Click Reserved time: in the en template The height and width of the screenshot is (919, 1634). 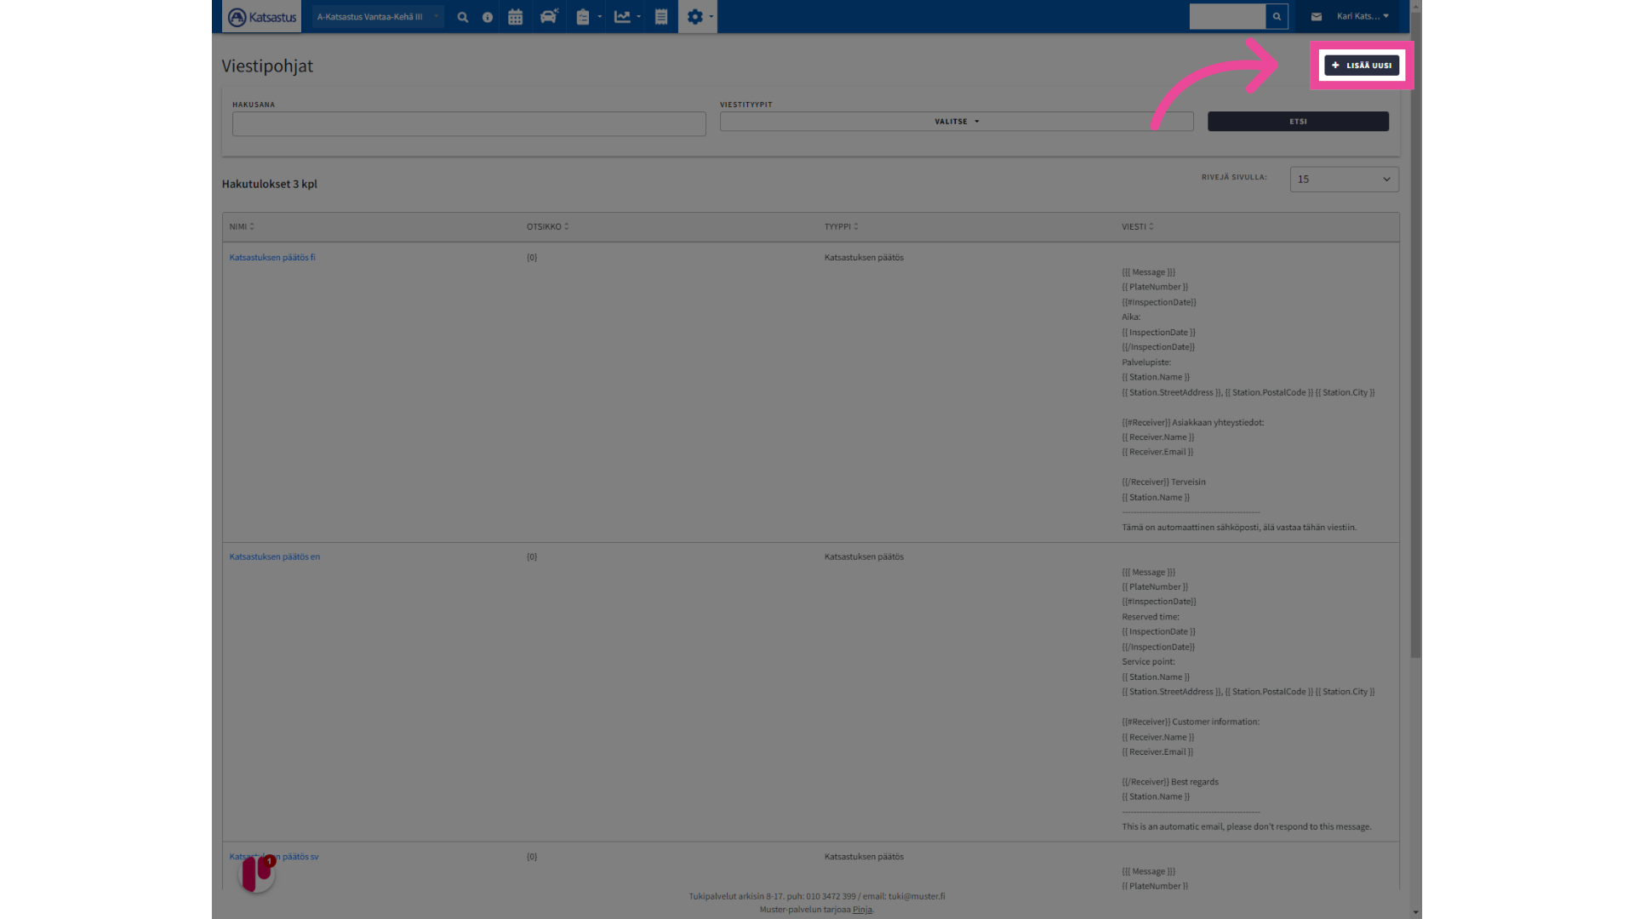(1150, 617)
